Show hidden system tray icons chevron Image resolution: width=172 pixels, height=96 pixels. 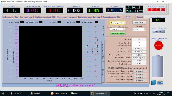click(138, 93)
